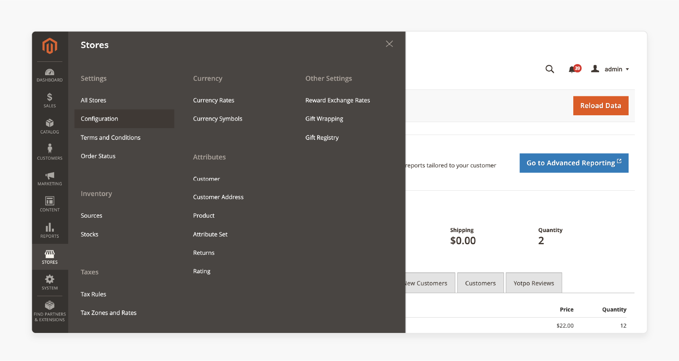Open Reward Exchange Rates item
This screenshot has width=679, height=361.
pos(338,100)
